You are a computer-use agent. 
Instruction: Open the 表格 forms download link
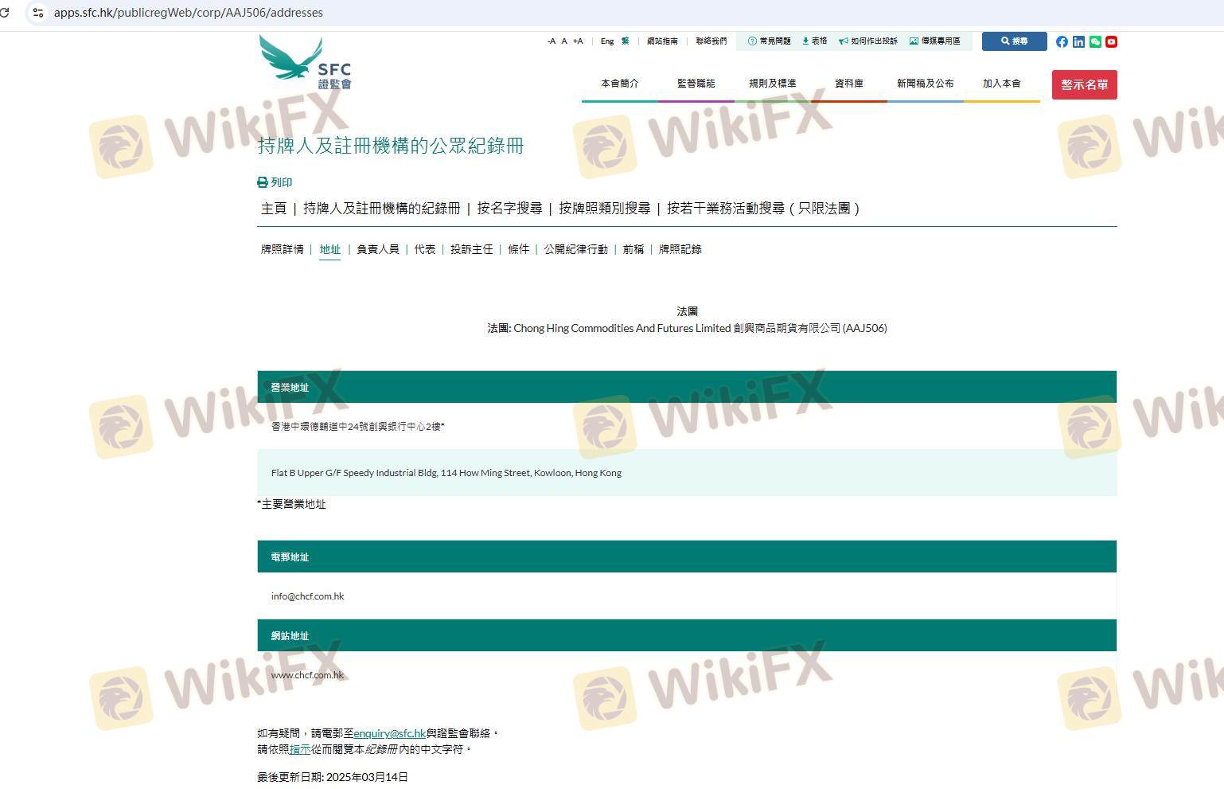click(815, 41)
